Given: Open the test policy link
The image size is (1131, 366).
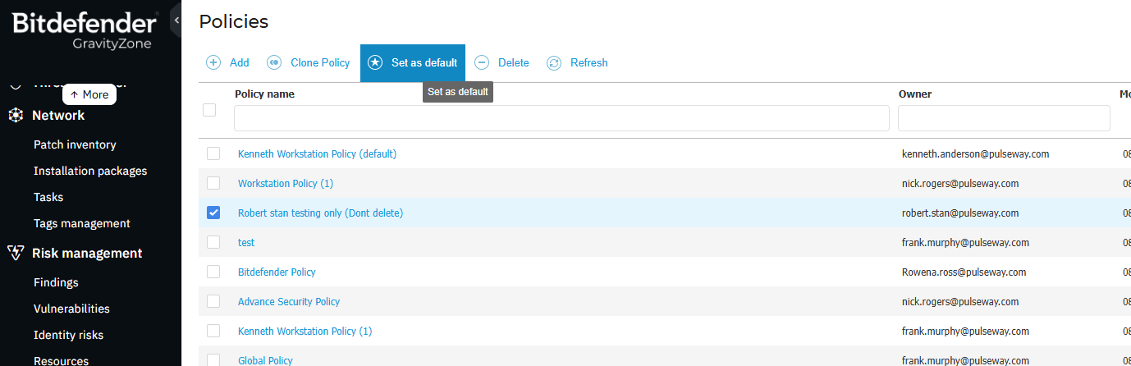Looking at the screenshot, I should click(x=246, y=242).
